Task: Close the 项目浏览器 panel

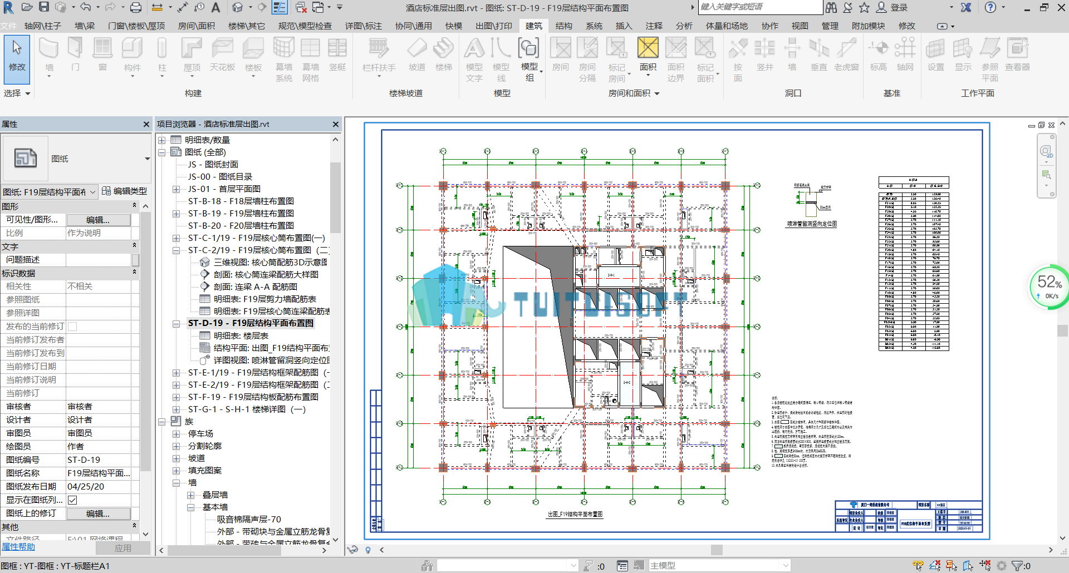Action: [x=335, y=125]
